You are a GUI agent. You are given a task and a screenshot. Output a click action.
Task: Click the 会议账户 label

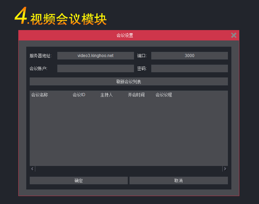(x=38, y=68)
